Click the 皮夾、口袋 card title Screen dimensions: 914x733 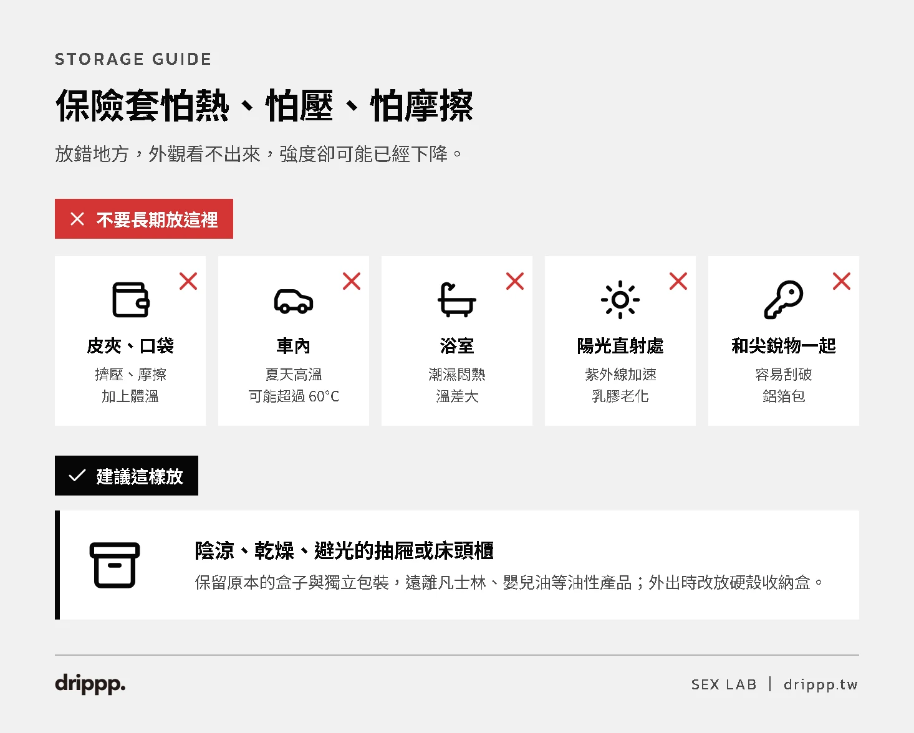[130, 346]
